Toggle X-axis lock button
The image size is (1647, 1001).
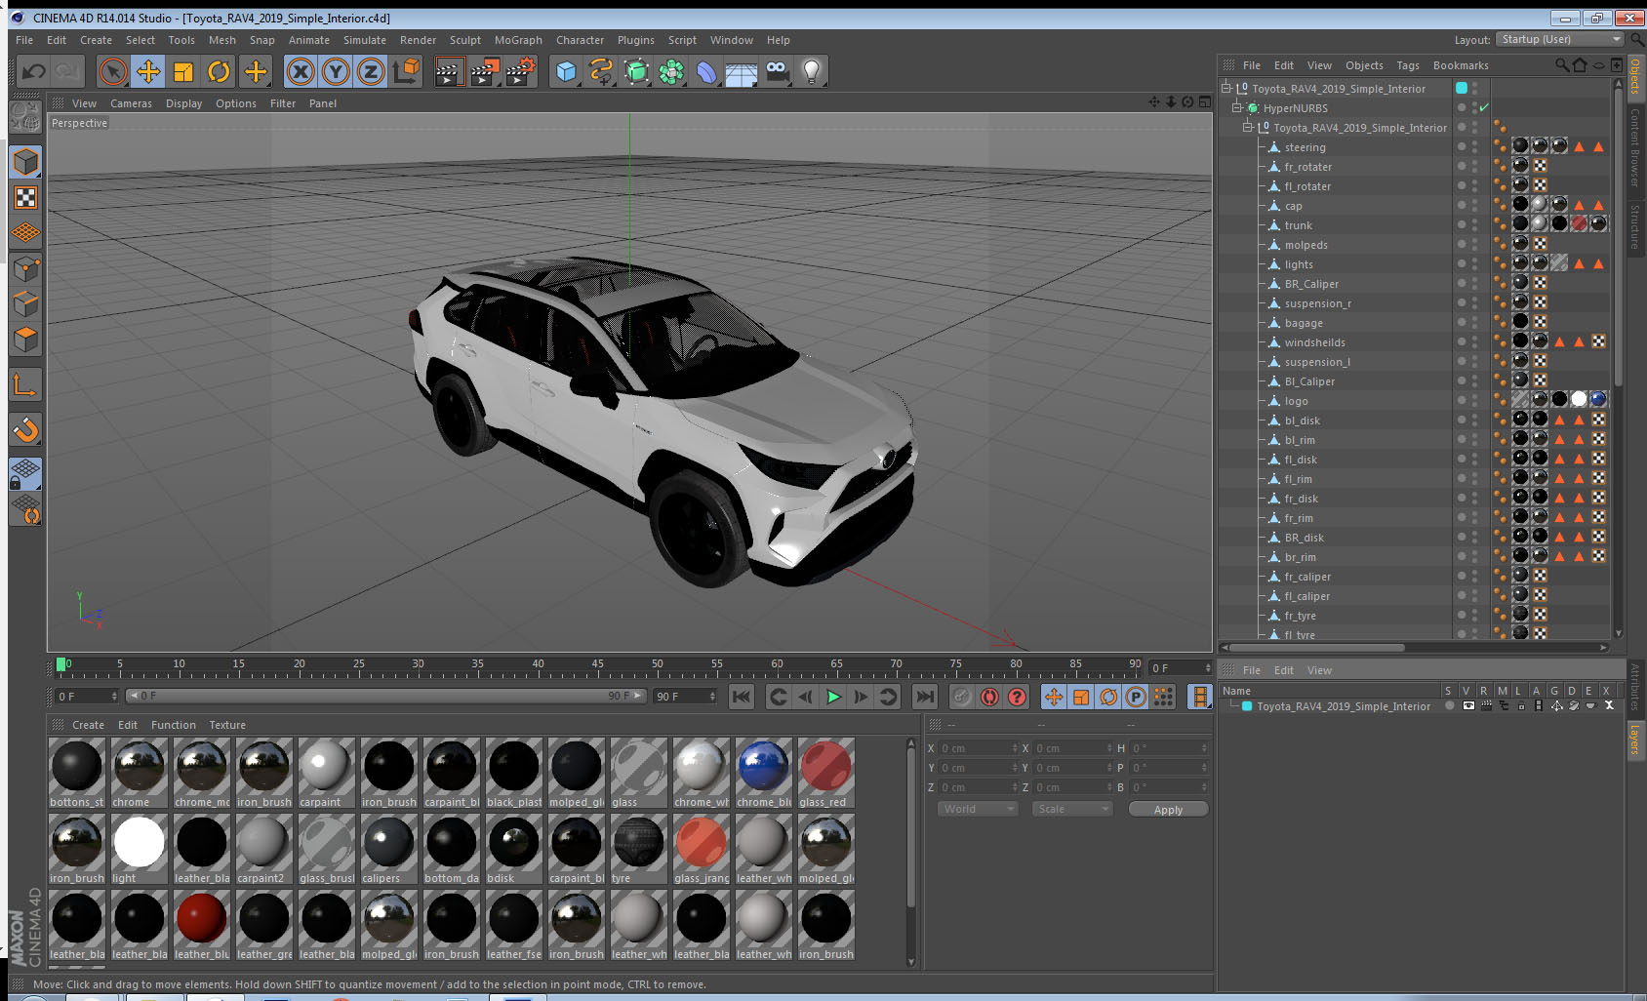click(x=301, y=71)
